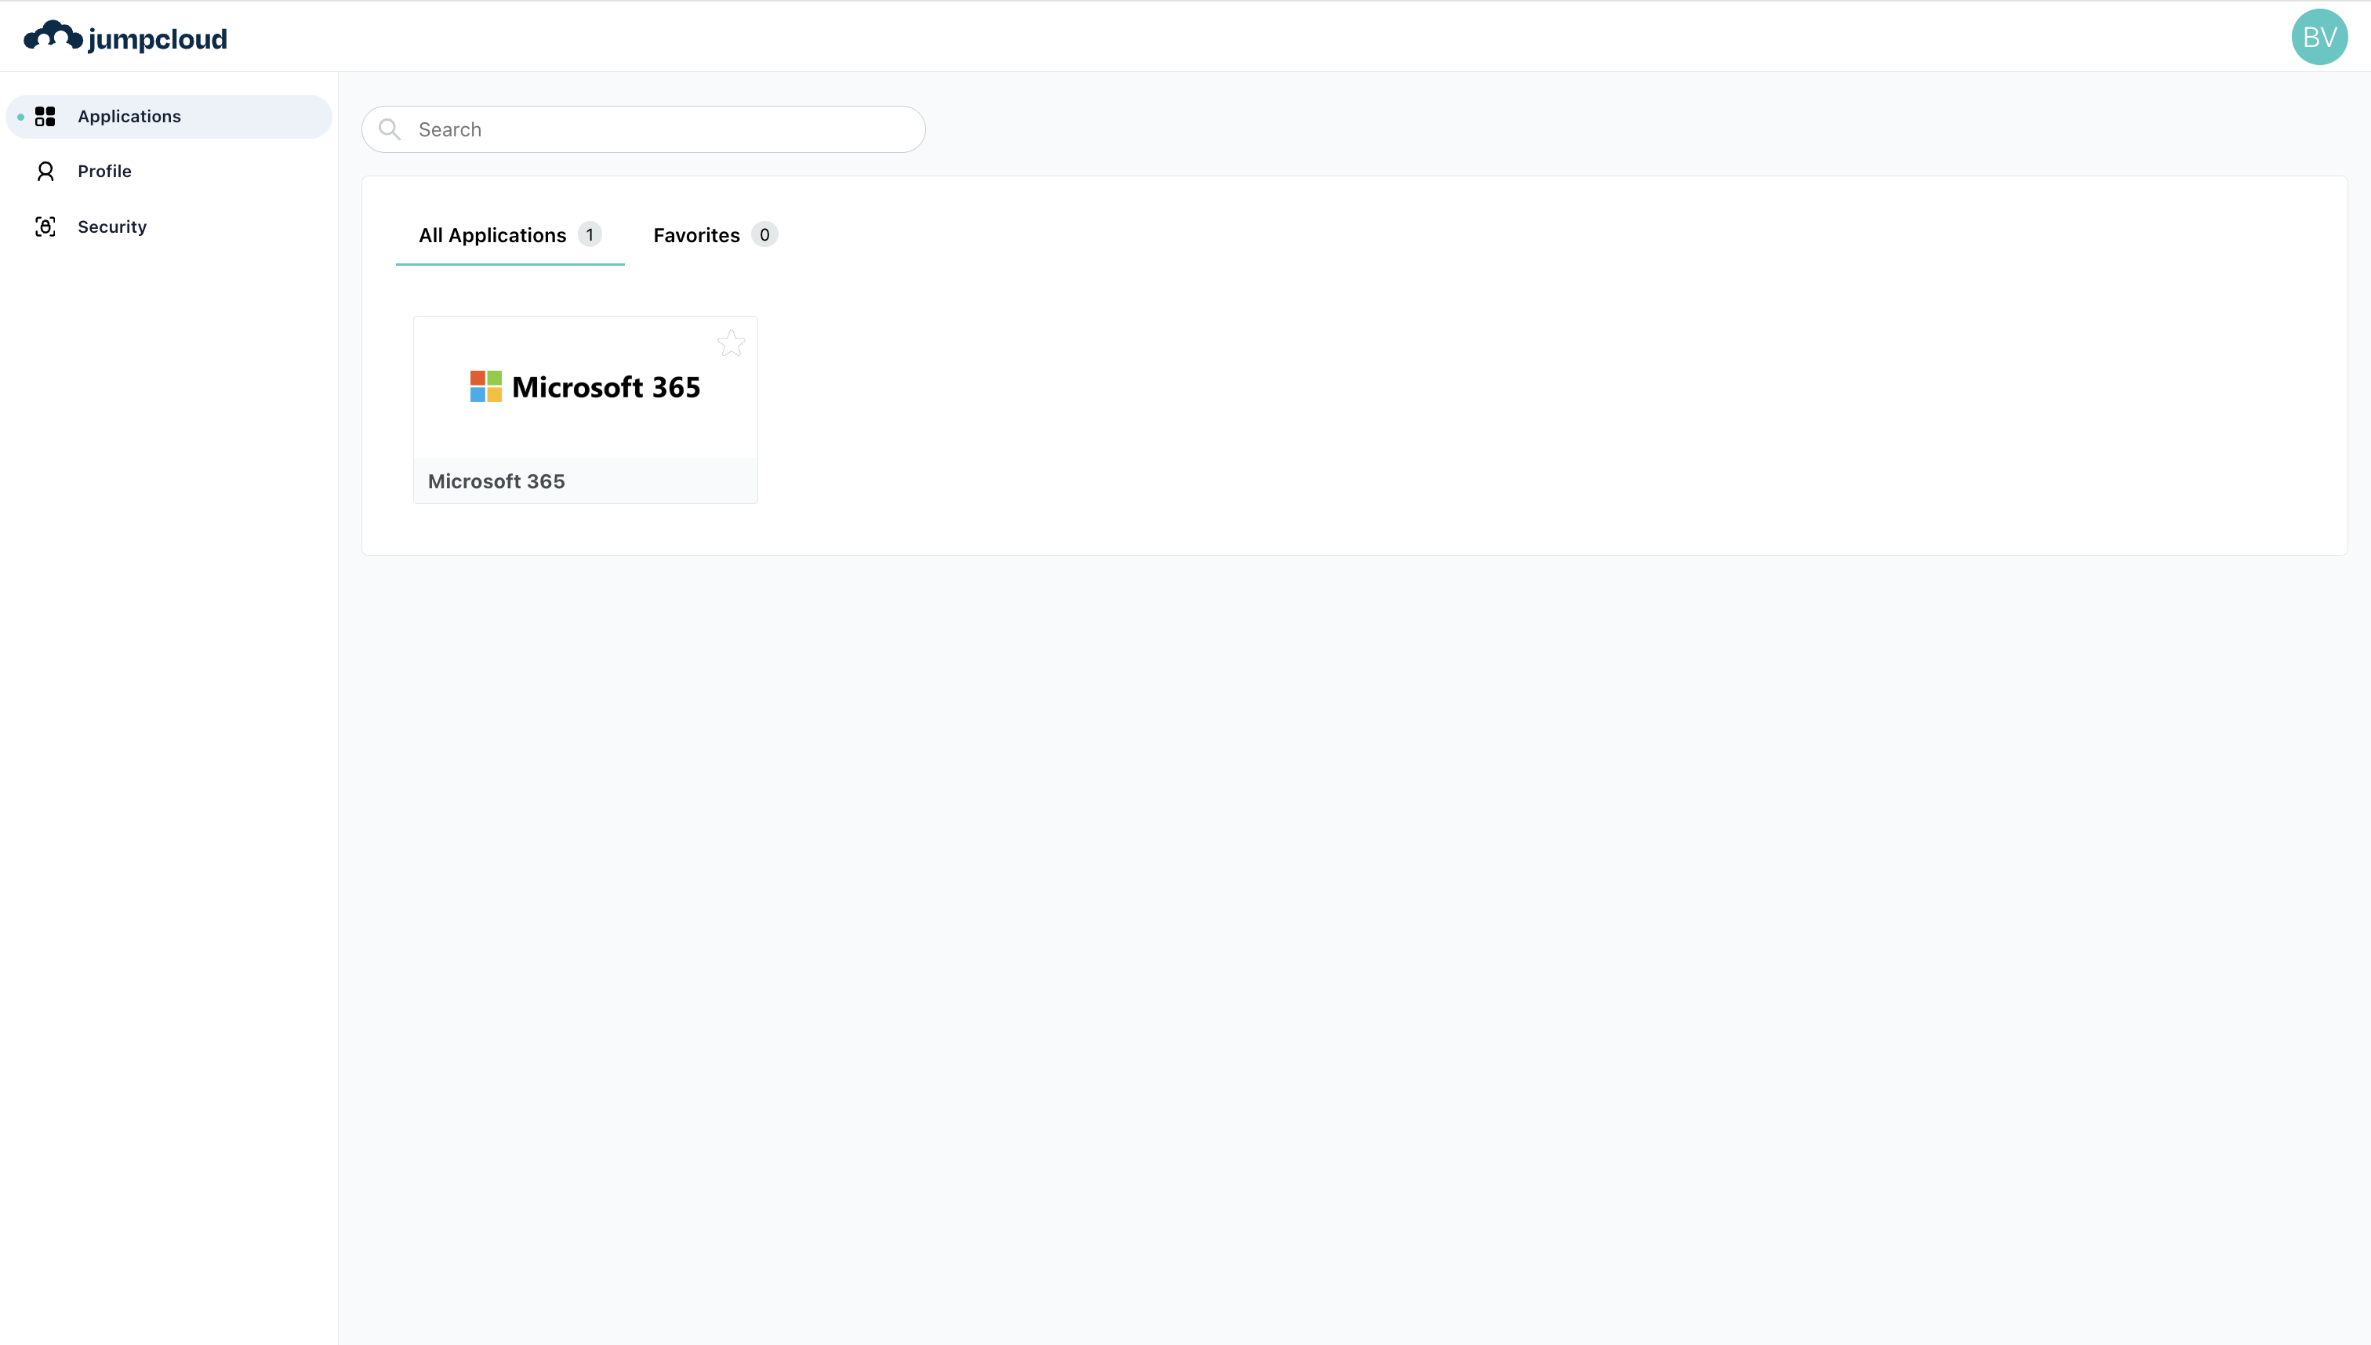
Task: Open the Profile page
Action: pos(104,172)
